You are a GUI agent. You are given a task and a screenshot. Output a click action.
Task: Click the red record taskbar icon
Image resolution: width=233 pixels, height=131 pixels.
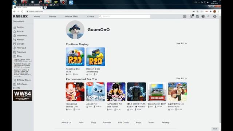click(63, 3)
